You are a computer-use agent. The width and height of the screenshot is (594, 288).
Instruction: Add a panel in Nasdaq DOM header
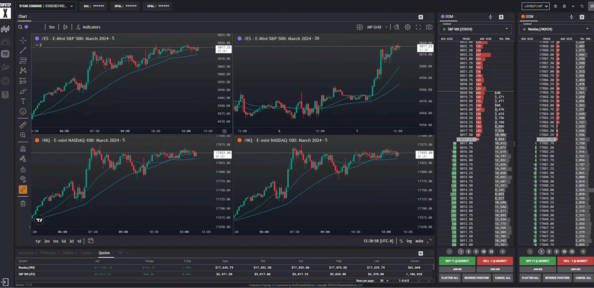(x=582, y=17)
